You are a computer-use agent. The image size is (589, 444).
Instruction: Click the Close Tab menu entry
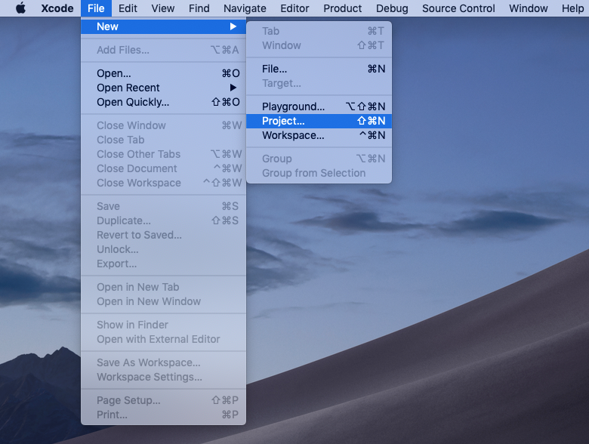(163, 140)
